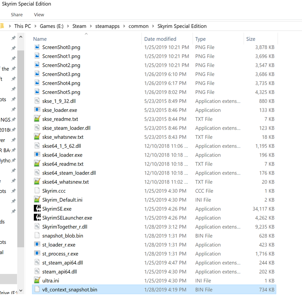
Task: Click the ScreenShot0.png image file icon
Action: 37,47
